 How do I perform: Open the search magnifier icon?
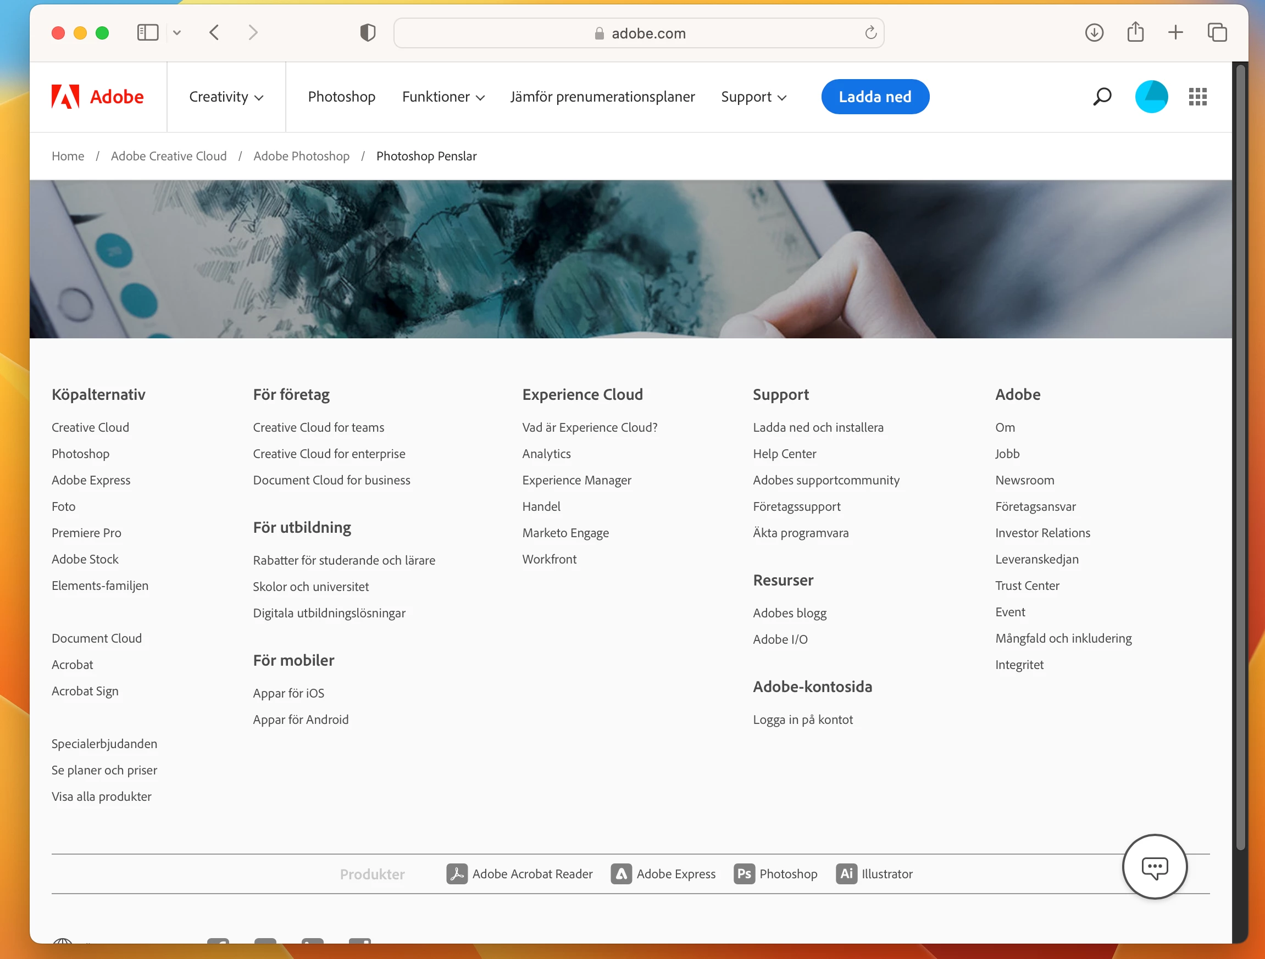[1101, 97]
